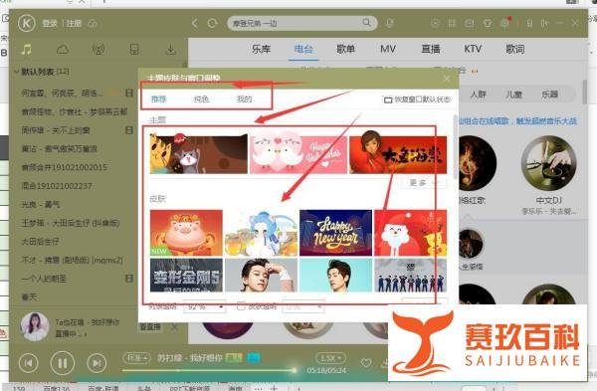The width and height of the screenshot is (597, 391).
Task: Collapse the 默认列表 playlist group
Action: (x=16, y=72)
